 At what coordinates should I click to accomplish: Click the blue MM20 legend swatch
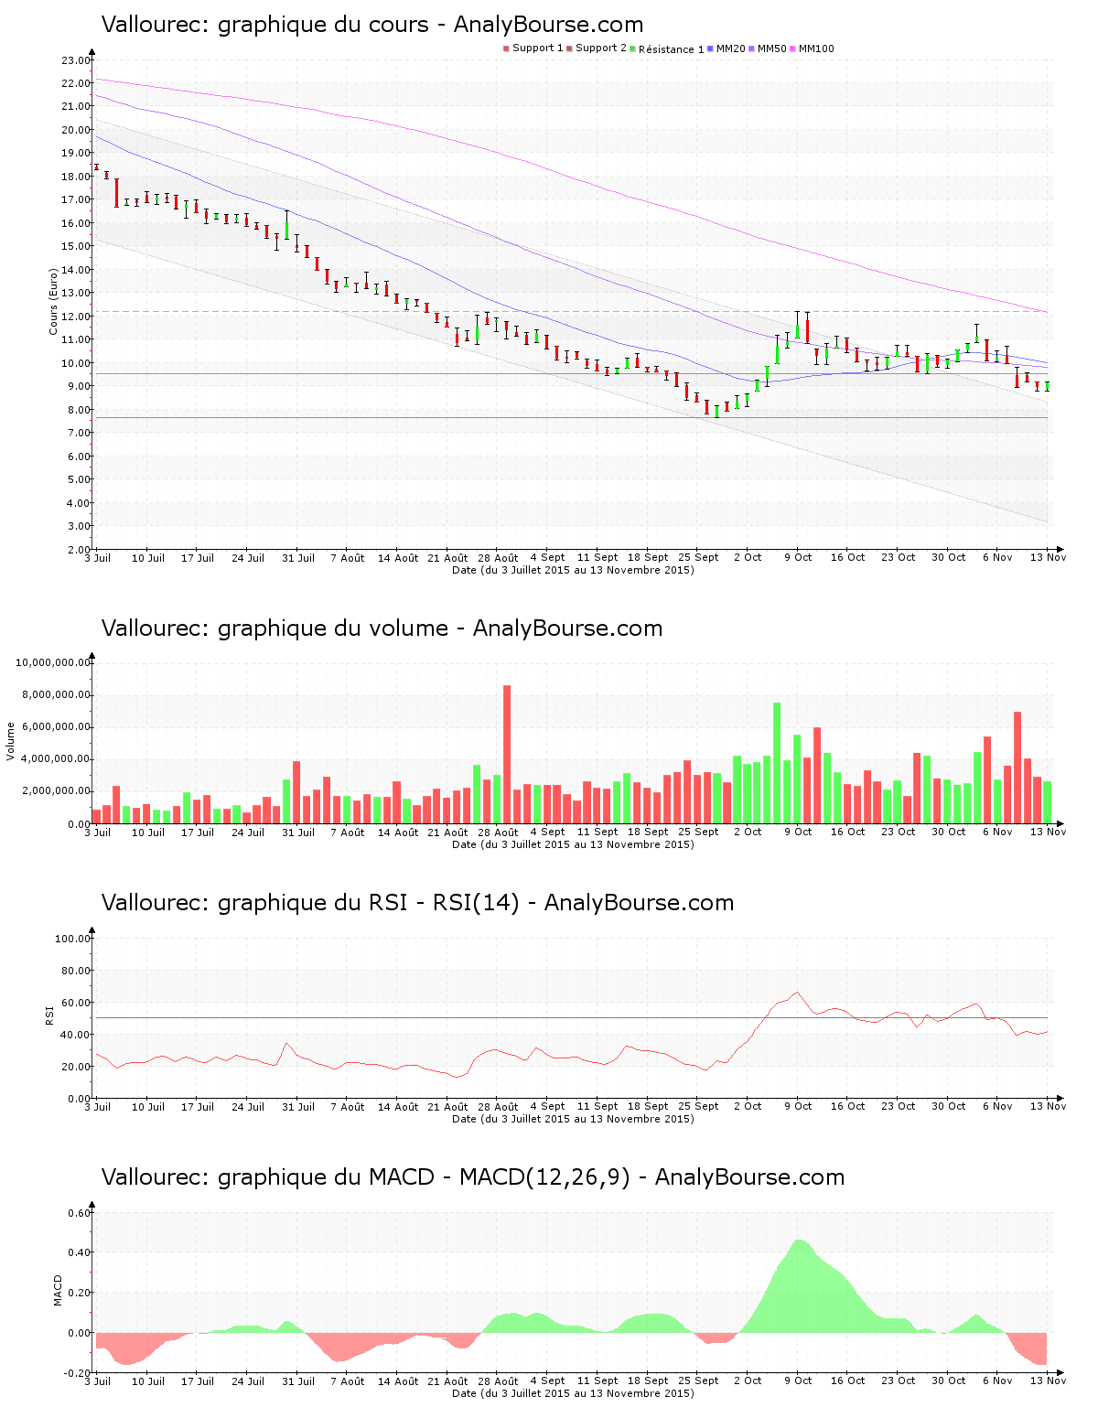(x=710, y=48)
